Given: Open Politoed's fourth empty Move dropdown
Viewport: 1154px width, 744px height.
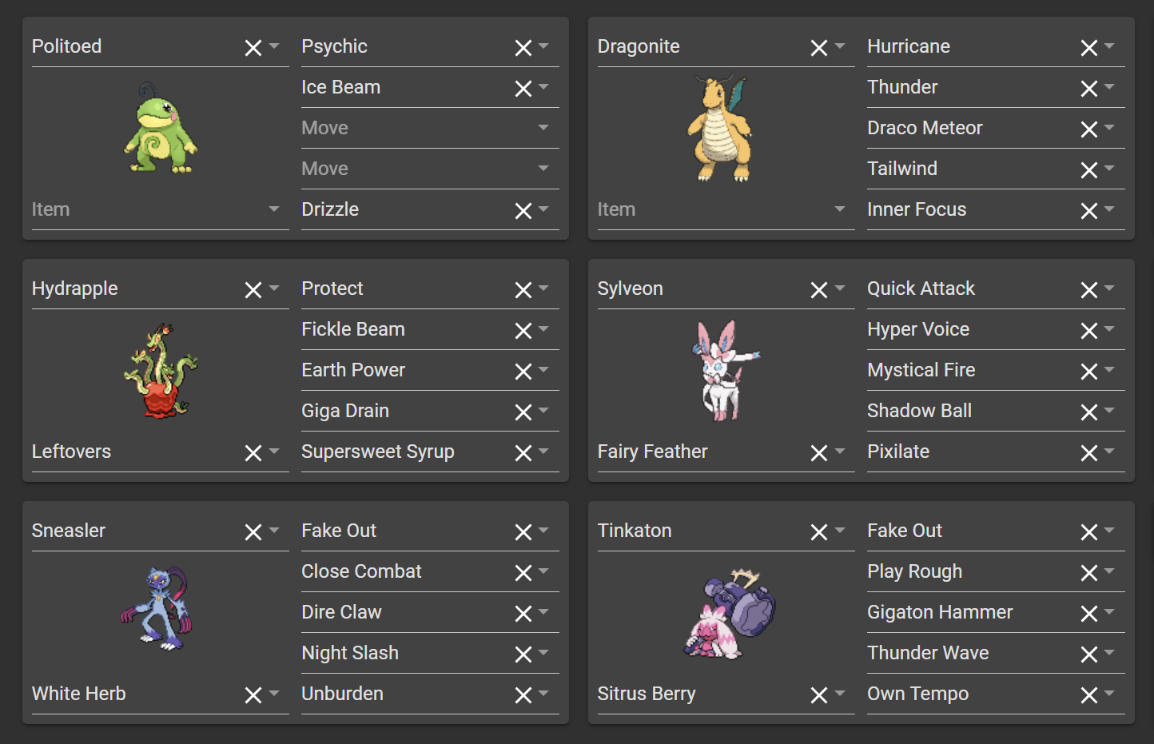Looking at the screenshot, I should click(x=543, y=168).
